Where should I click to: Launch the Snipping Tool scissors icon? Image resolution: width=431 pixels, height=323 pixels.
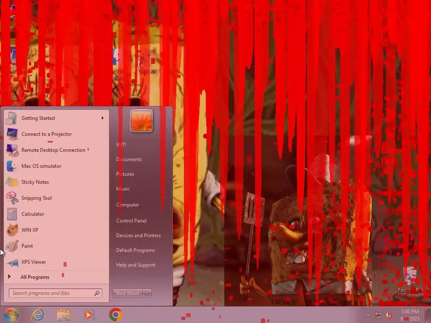[x=12, y=198]
